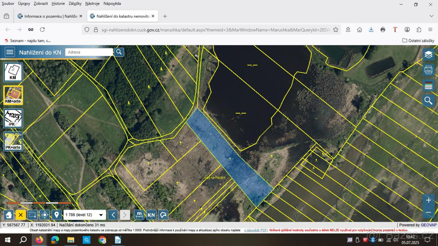Enable the PK+orto map layer
This screenshot has height=246, width=438.
point(13,142)
